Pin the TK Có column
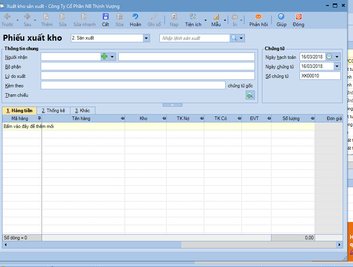Screen dimensions: 353x267 tap(239, 118)
